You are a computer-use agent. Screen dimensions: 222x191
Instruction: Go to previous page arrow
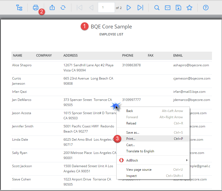(91, 8)
